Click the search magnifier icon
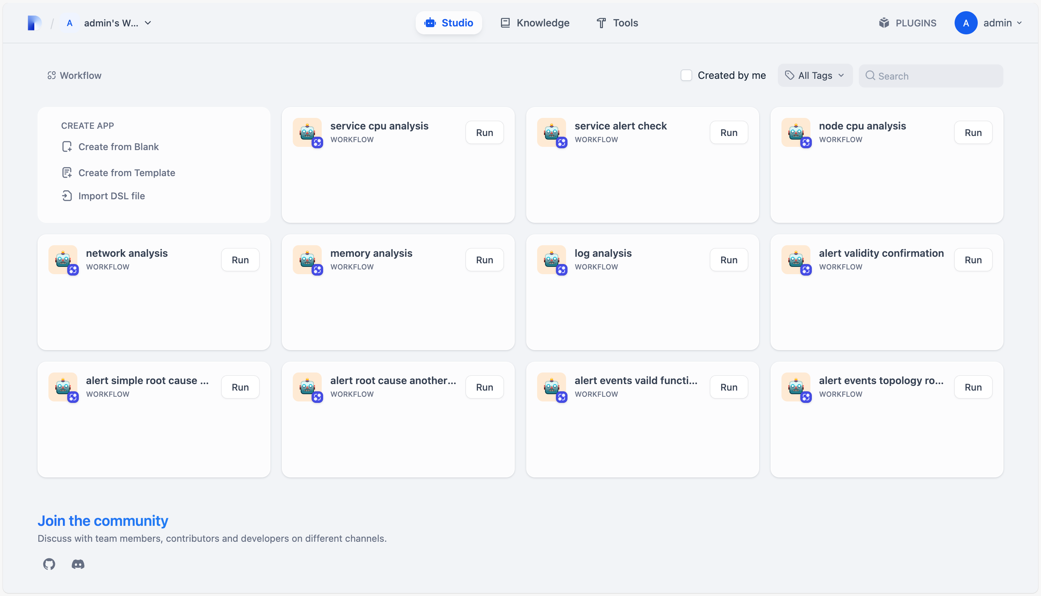Viewport: 1041px width, 596px height. click(x=870, y=76)
